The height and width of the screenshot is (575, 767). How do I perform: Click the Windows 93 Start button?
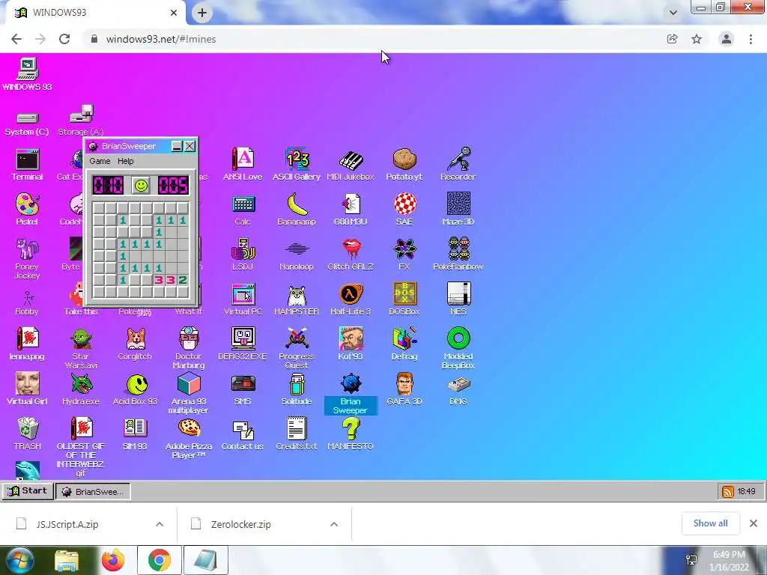[x=28, y=491]
